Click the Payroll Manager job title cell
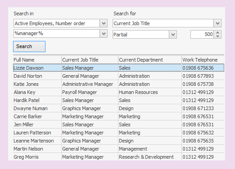The height and width of the screenshot is (169, 235). 90,92
